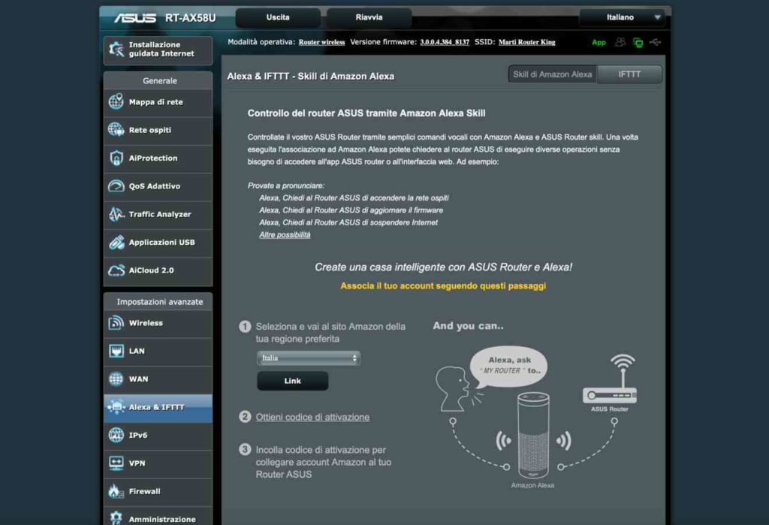The height and width of the screenshot is (525, 769).
Task: Click the Firewall flame icon
Action: click(x=116, y=491)
